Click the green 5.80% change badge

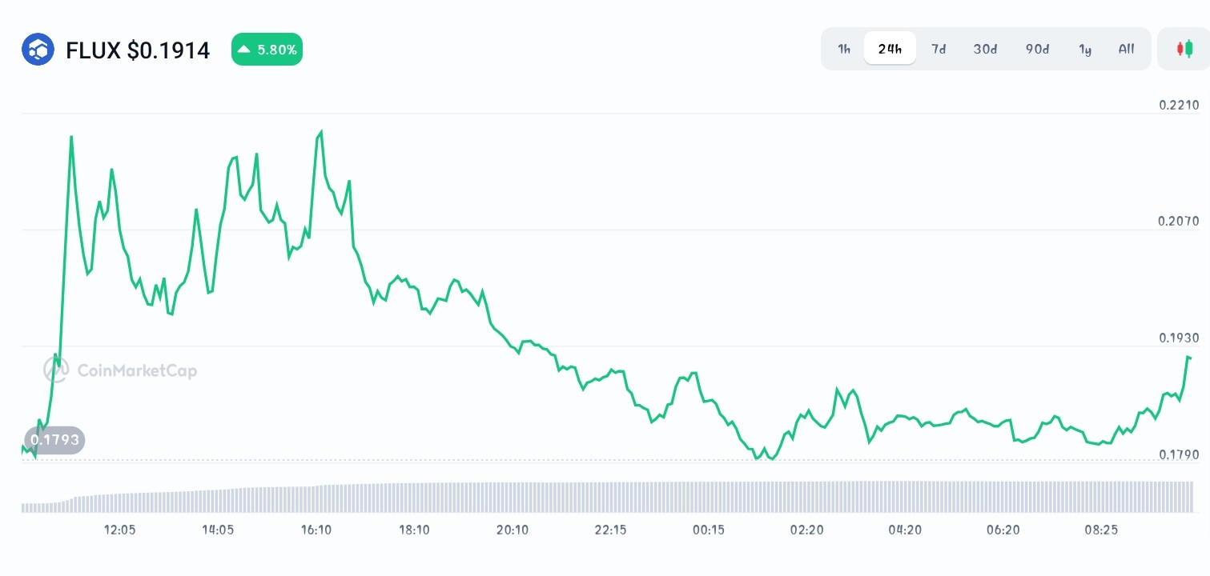pos(267,49)
